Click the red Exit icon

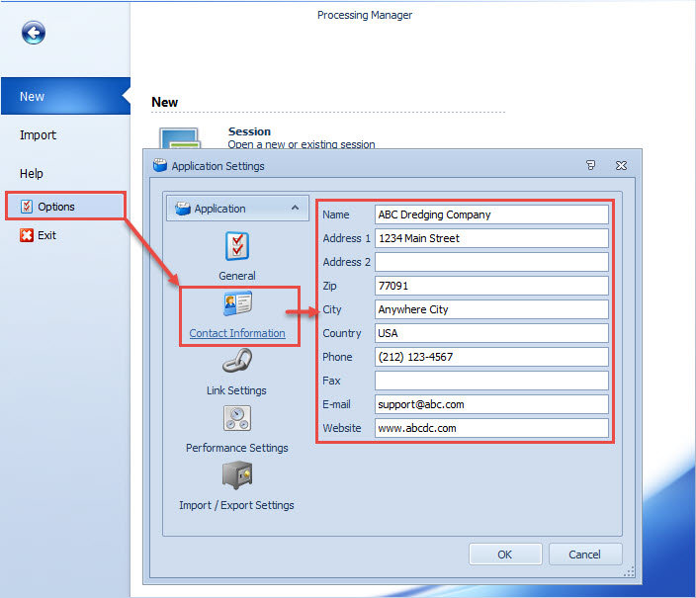pos(27,235)
